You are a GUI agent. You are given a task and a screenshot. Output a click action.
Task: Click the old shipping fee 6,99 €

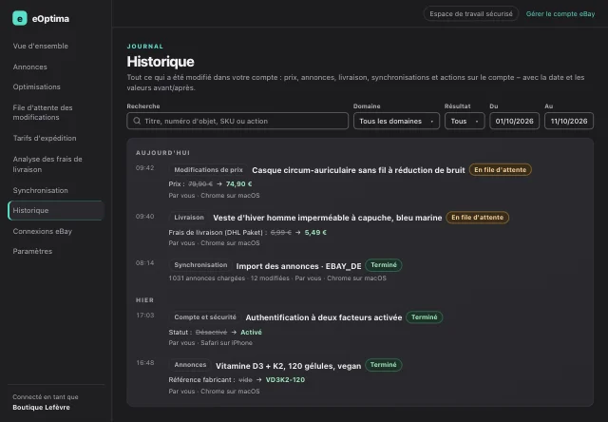point(281,232)
